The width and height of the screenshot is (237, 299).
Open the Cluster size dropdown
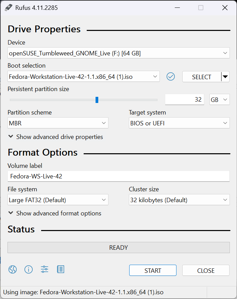tap(179, 200)
